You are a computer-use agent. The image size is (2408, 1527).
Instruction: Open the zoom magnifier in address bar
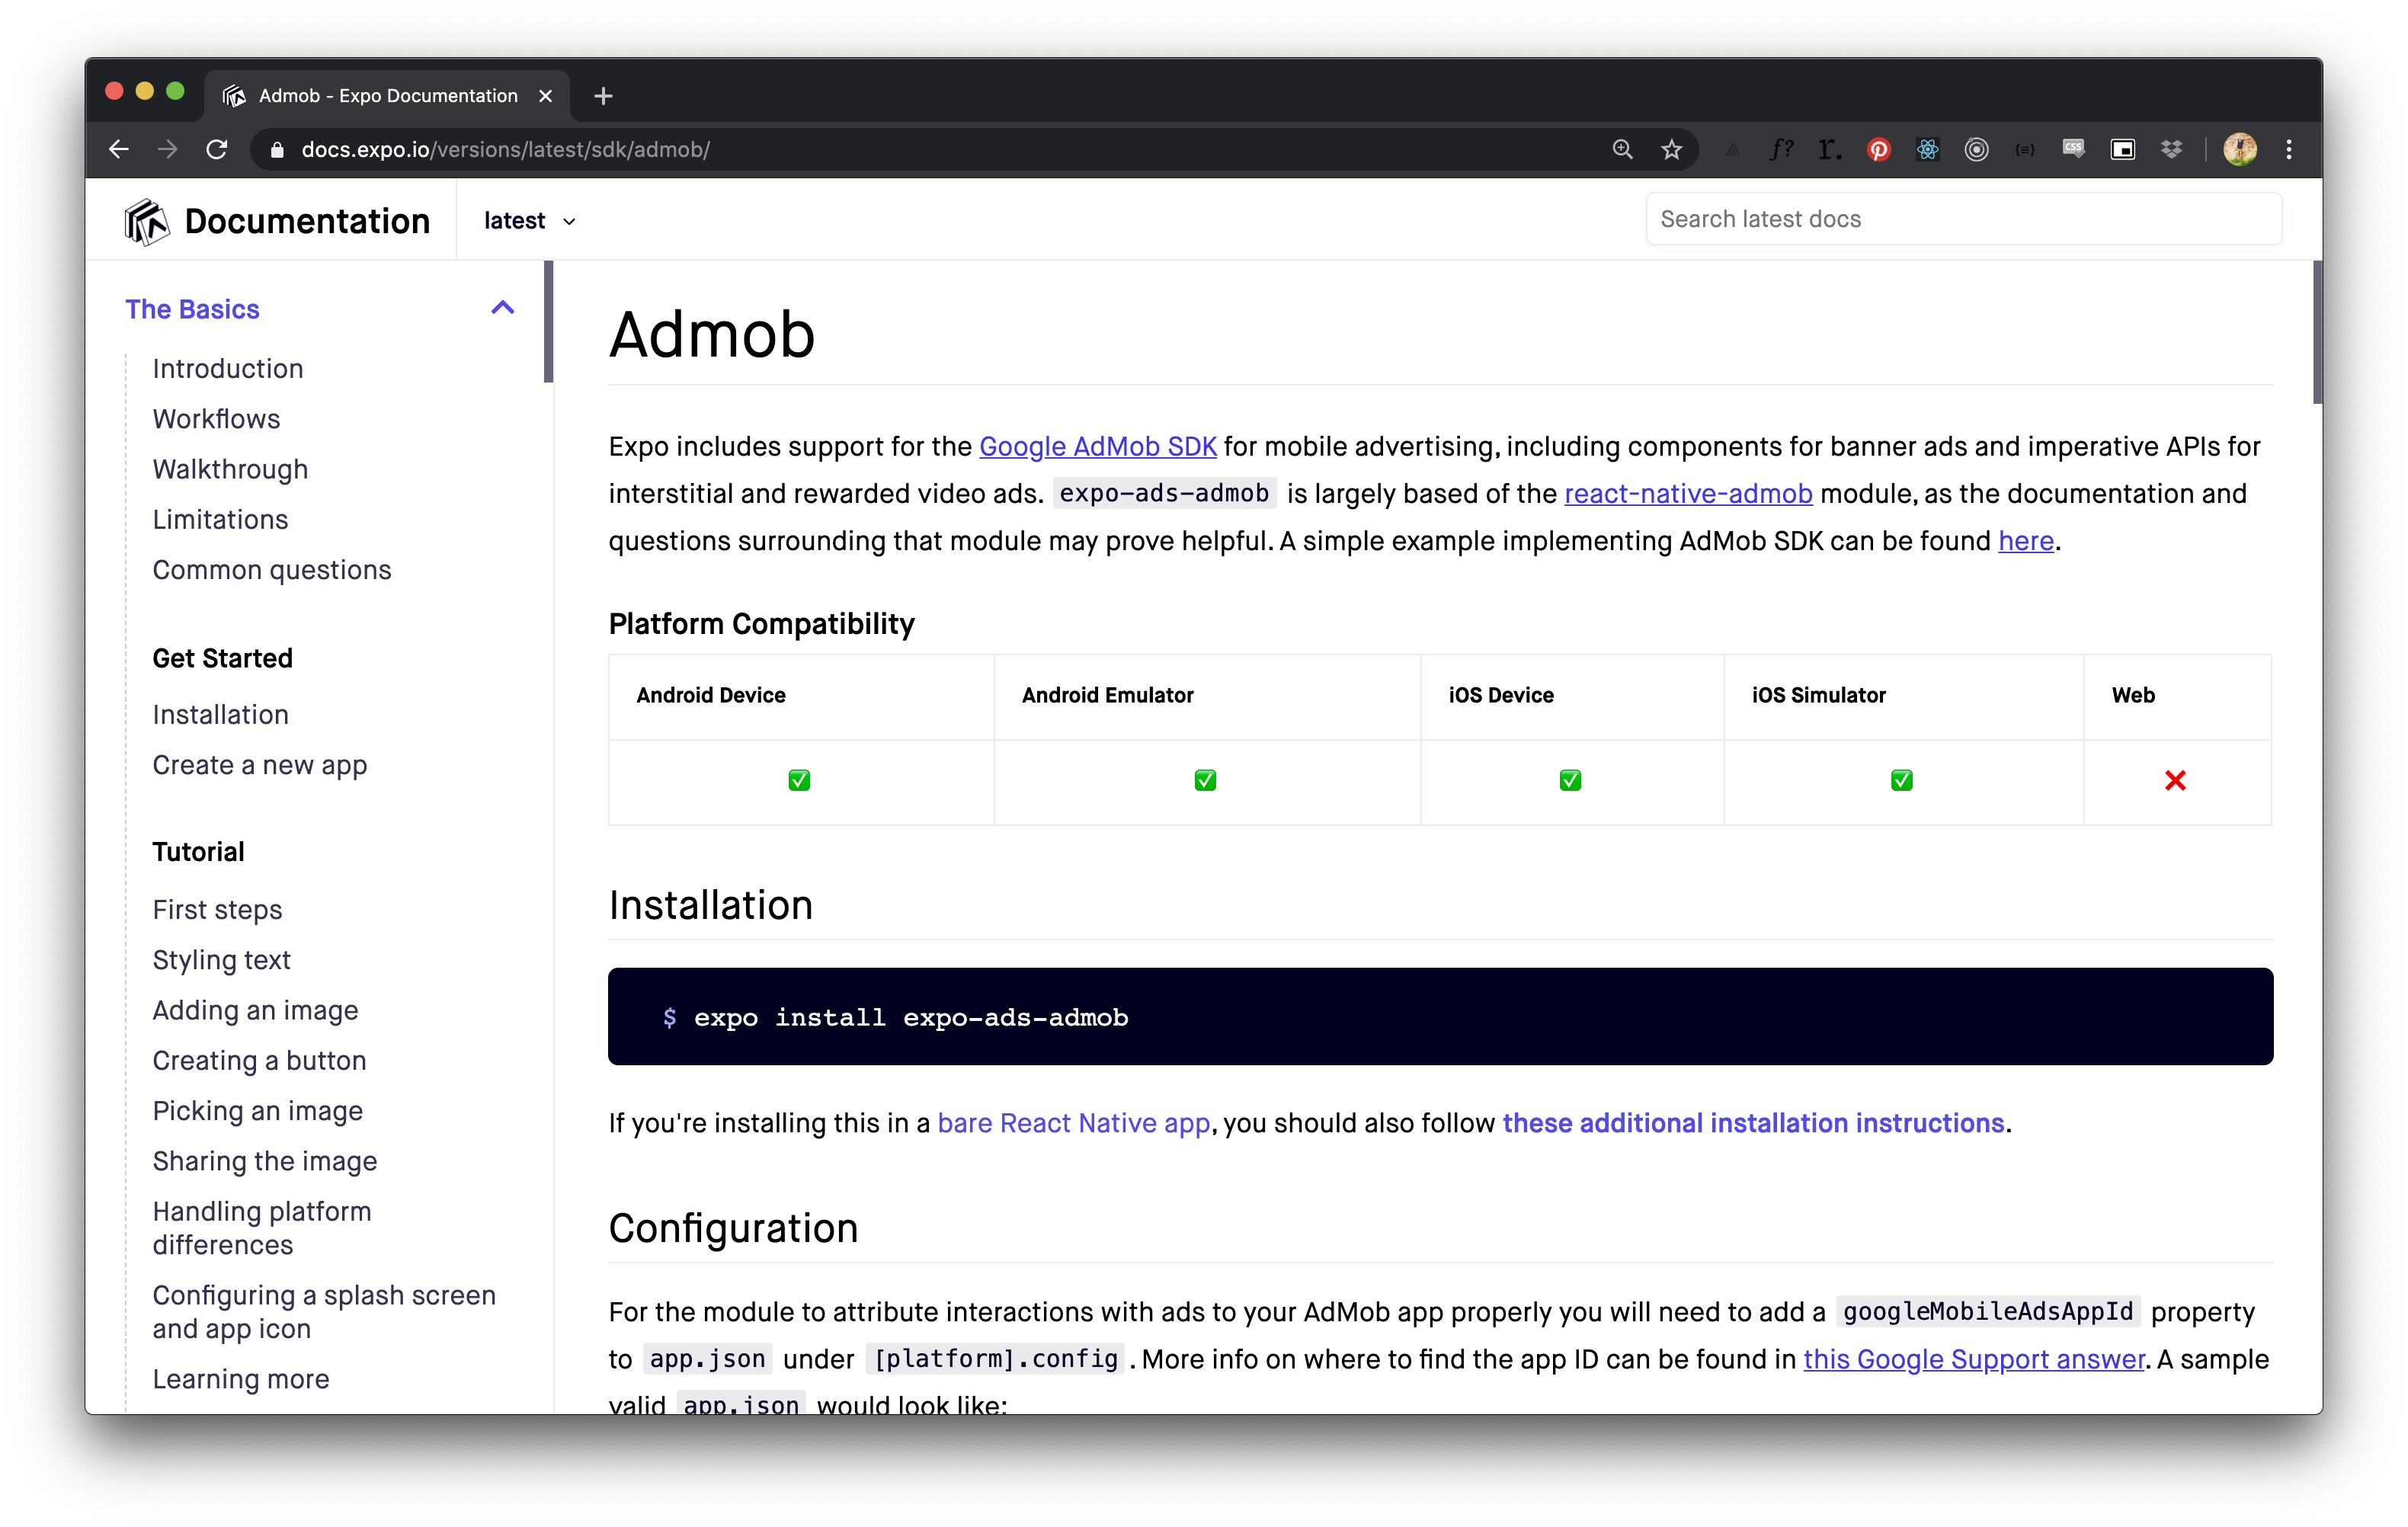pos(1622,149)
